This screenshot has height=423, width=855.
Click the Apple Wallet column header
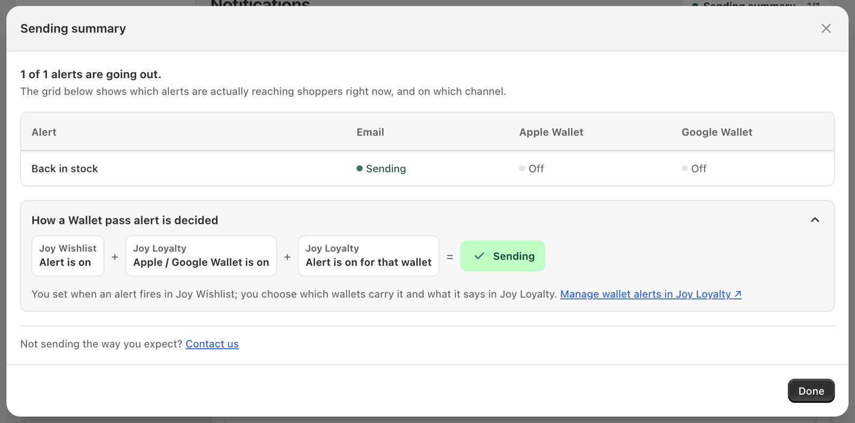(551, 132)
